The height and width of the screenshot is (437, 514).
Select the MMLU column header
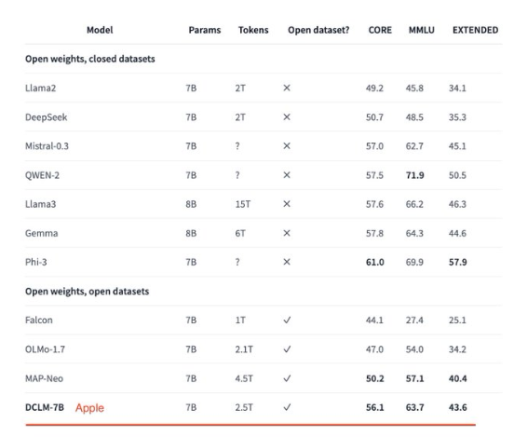click(x=422, y=30)
